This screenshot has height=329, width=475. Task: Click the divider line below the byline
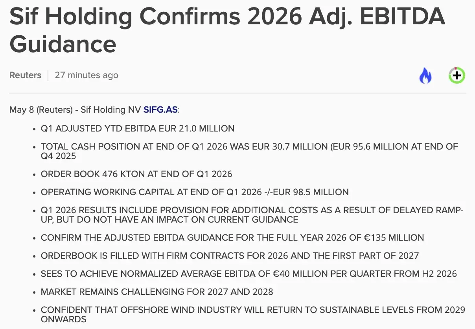coord(237,93)
